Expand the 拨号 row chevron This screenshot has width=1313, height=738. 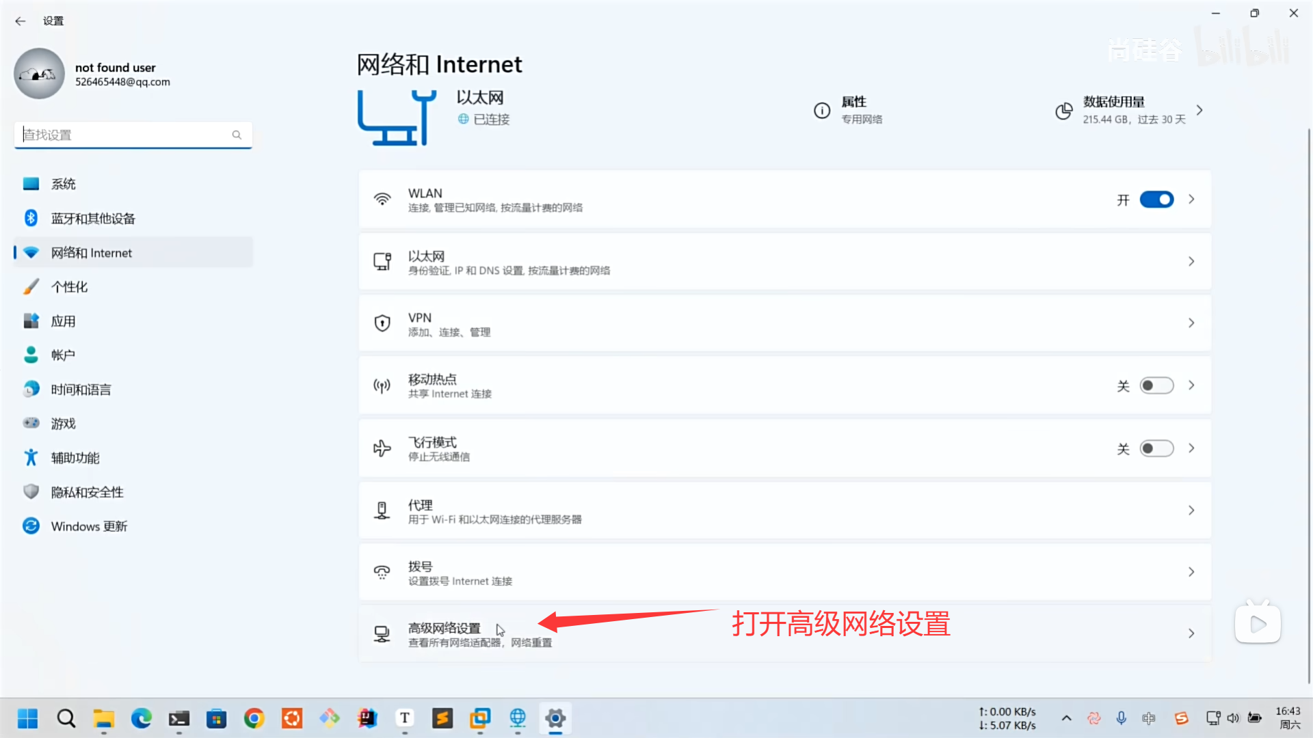1191,572
